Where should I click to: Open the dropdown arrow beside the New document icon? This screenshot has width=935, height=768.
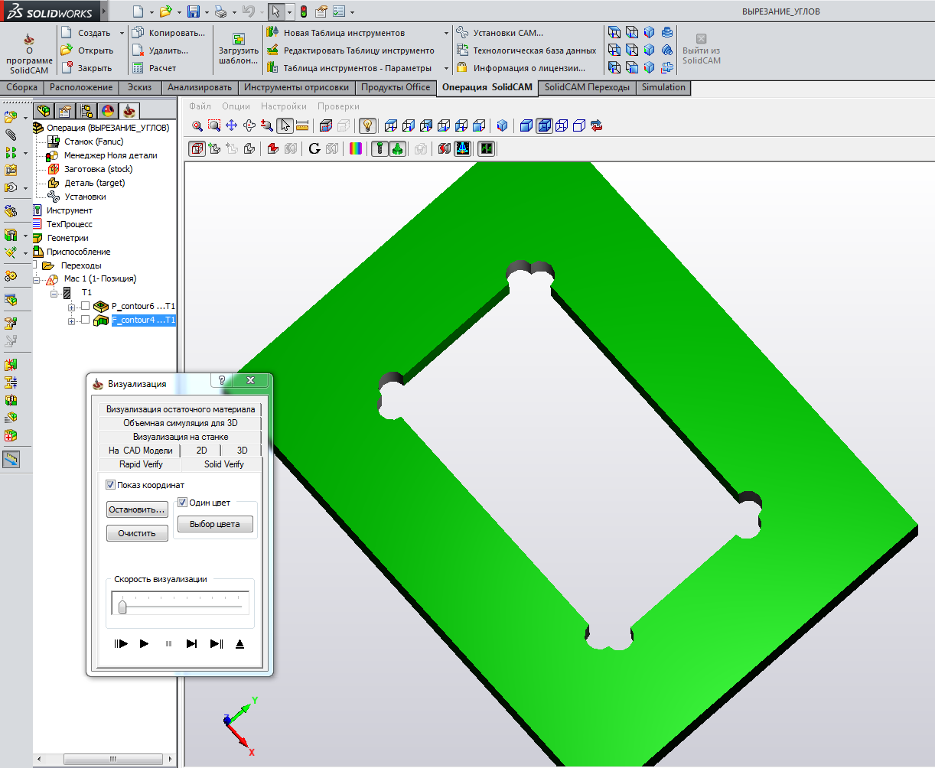(151, 12)
